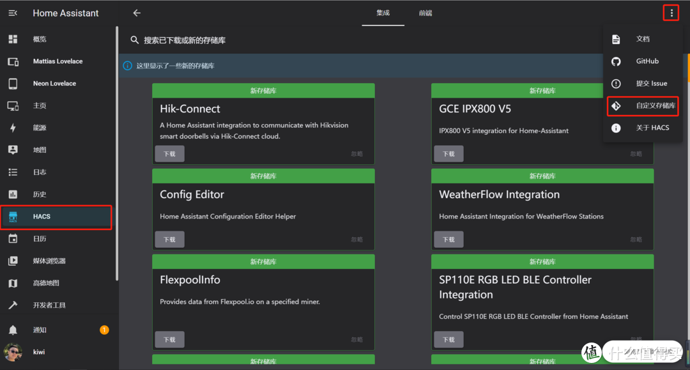Switch to the 集成 tab
The width and height of the screenshot is (690, 370).
[383, 13]
